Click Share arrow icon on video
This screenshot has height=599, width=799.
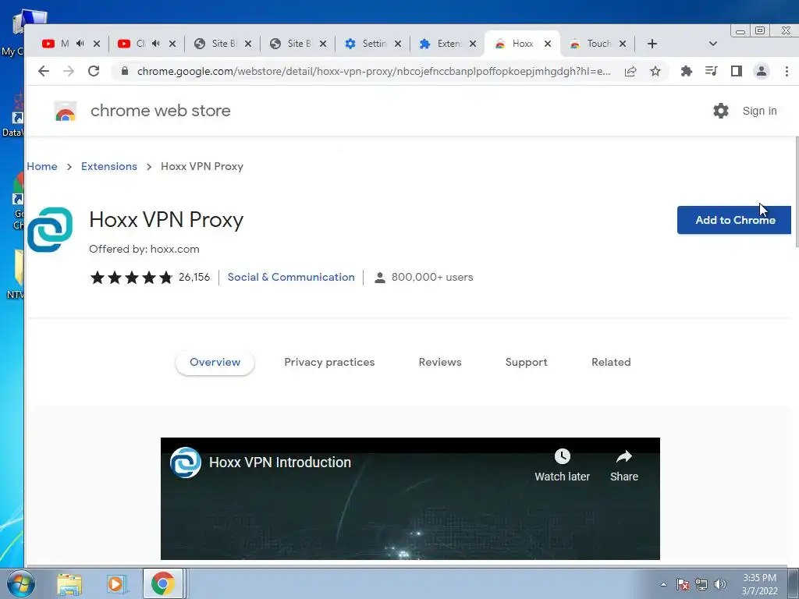pyautogui.click(x=623, y=456)
